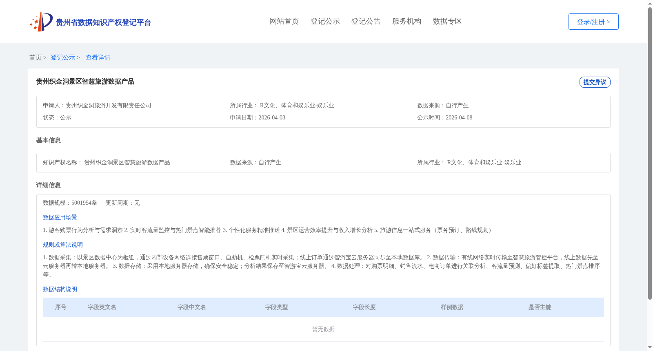Viewport: 653px width, 351px height.
Task: Click the 规则或算法说明 heading
Action: 63,245
